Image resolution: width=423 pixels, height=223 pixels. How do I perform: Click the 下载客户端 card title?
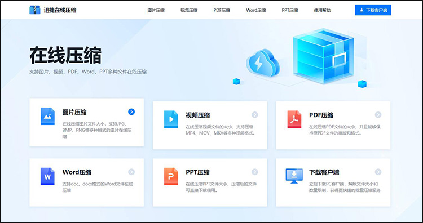point(324,172)
